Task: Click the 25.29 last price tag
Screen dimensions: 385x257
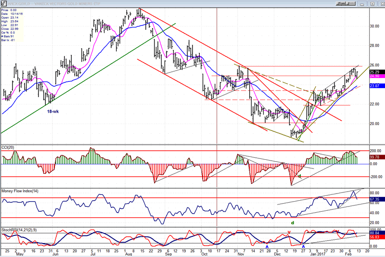Action: [x=375, y=72]
